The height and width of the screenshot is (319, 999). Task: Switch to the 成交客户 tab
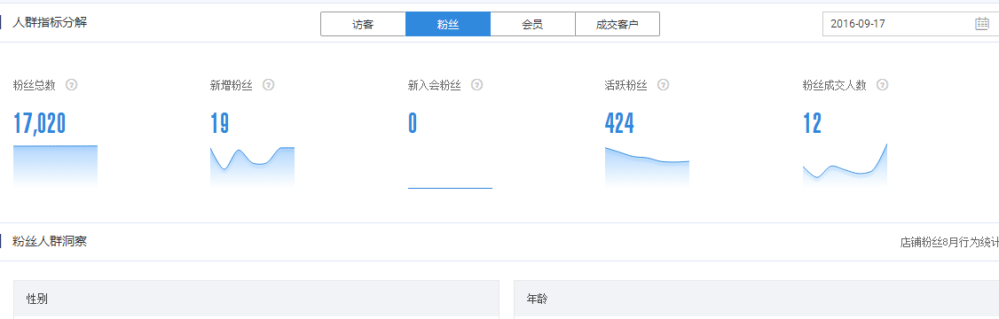point(617,25)
